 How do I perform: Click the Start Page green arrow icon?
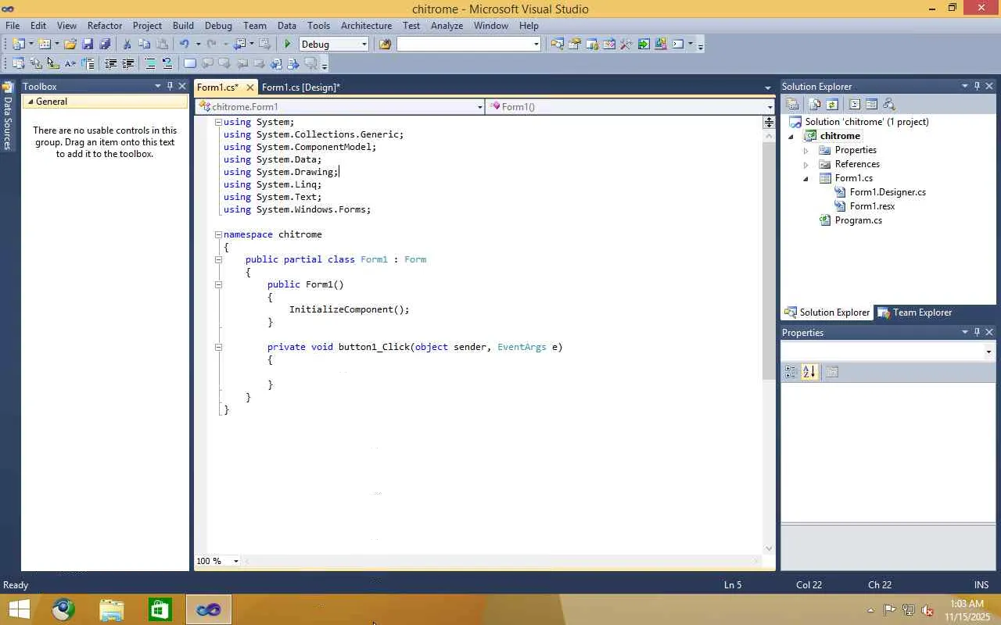point(644,44)
